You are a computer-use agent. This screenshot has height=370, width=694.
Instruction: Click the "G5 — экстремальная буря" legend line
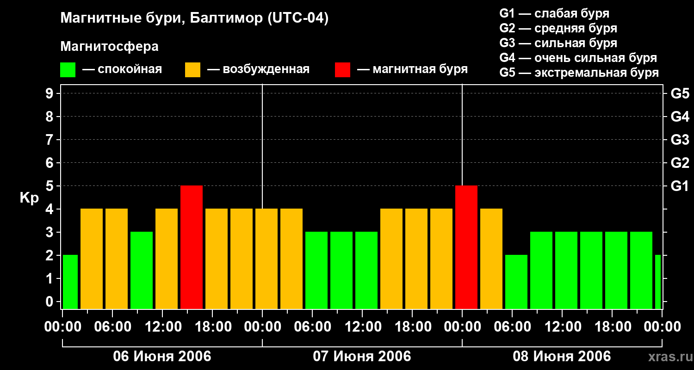coord(579,73)
